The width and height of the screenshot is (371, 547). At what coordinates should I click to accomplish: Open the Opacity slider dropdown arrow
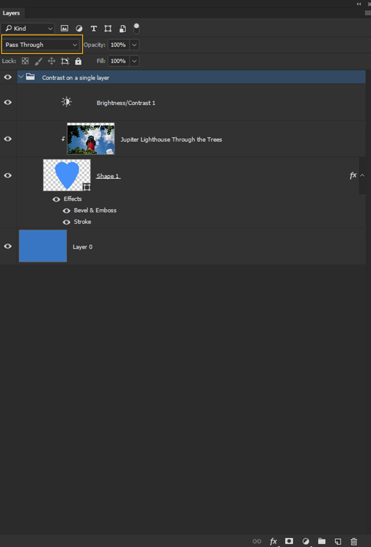[x=134, y=45]
